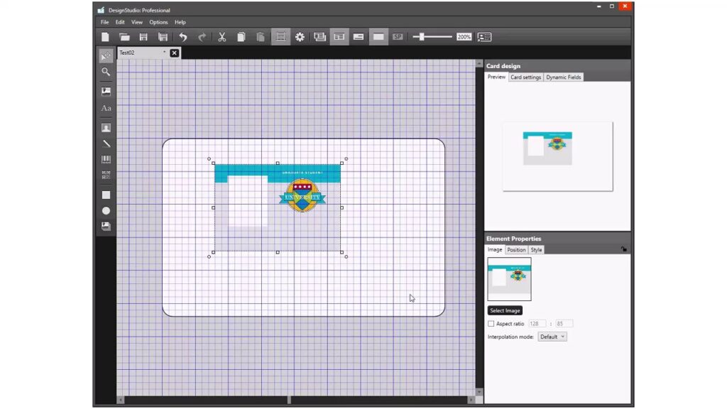This screenshot has height=409, width=727.
Task: Toggle the Element Properties lock icon
Action: pos(624,249)
